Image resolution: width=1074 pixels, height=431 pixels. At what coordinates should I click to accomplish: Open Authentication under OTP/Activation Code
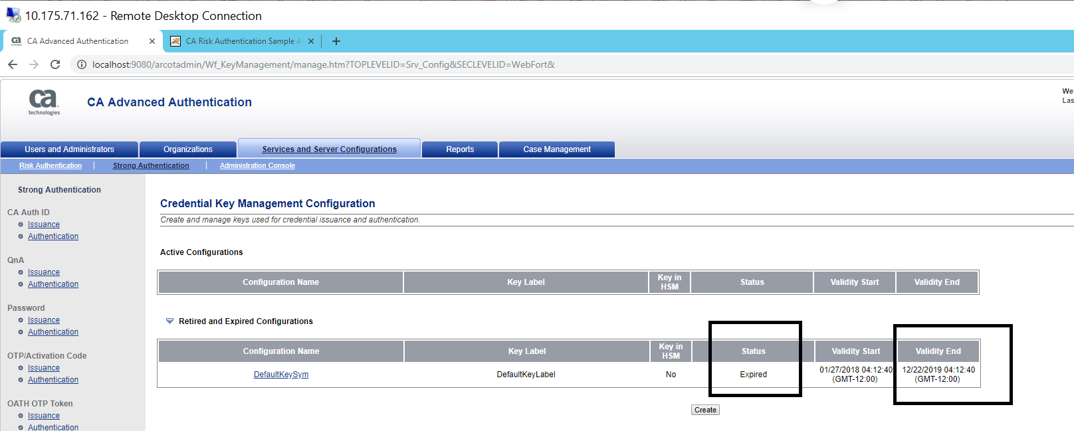click(53, 380)
